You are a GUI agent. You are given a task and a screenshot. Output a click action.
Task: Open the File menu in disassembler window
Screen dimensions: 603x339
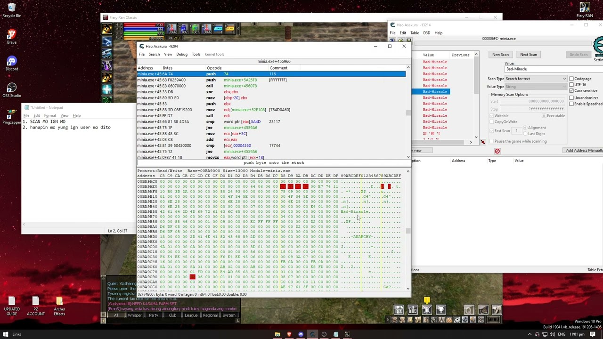[141, 54]
